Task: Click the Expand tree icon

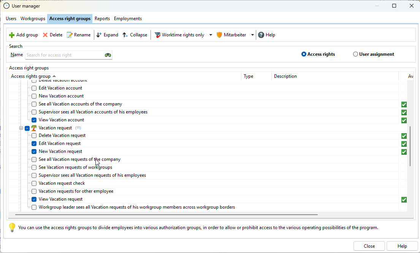Action: pyautogui.click(x=99, y=35)
